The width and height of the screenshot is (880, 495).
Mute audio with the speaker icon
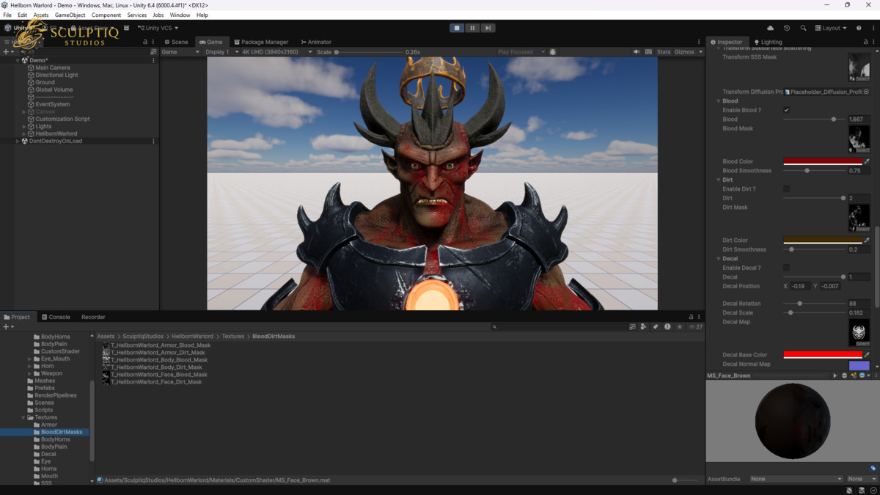click(x=636, y=52)
